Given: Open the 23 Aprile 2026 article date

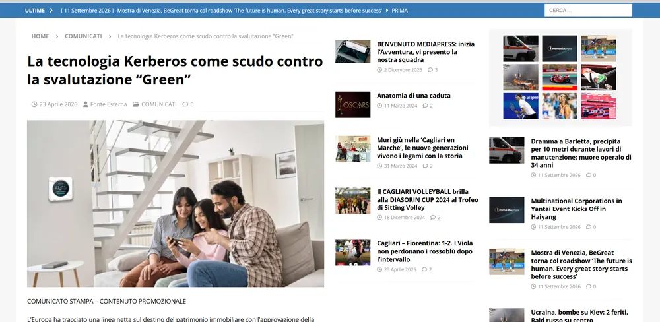Looking at the screenshot, I should [x=58, y=104].
